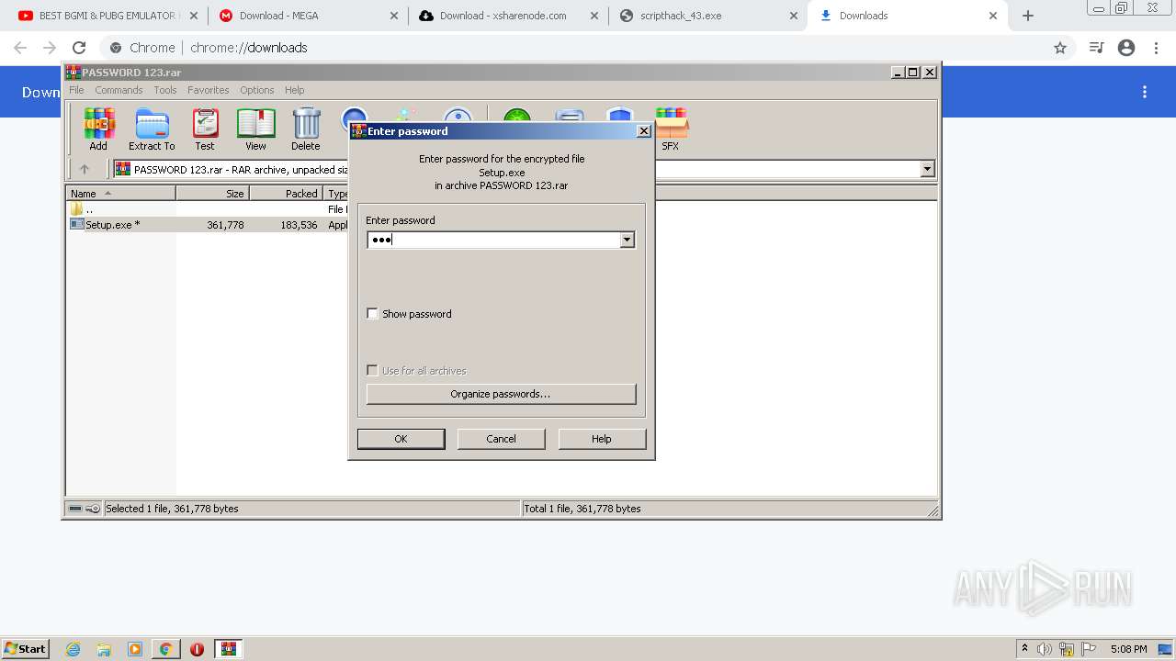This screenshot has height=661, width=1176.
Task: Open a new Chrome tab
Action: 1028,16
